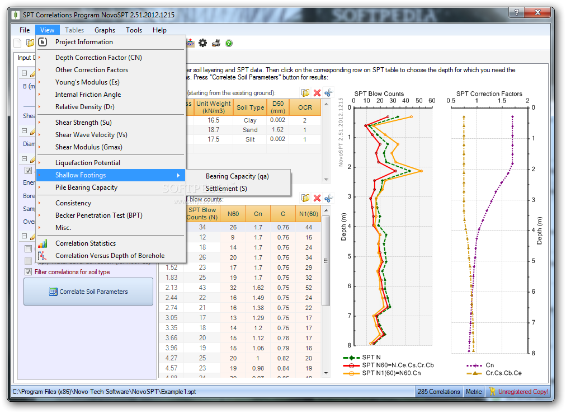Click the green help icon in toolbar
Image resolution: width=566 pixels, height=413 pixels.
pyautogui.click(x=229, y=43)
